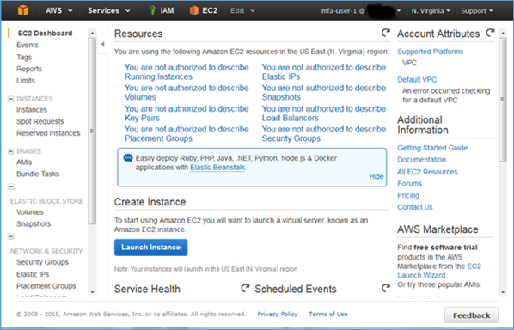
Task: Open the Default VPC link
Action: coord(417,80)
